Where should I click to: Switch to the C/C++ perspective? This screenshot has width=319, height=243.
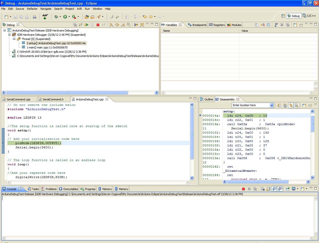coord(309,16)
